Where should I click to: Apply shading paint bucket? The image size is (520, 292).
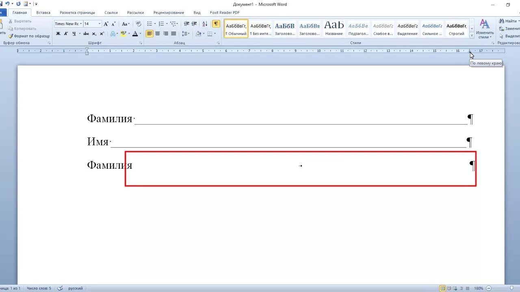tap(198, 34)
